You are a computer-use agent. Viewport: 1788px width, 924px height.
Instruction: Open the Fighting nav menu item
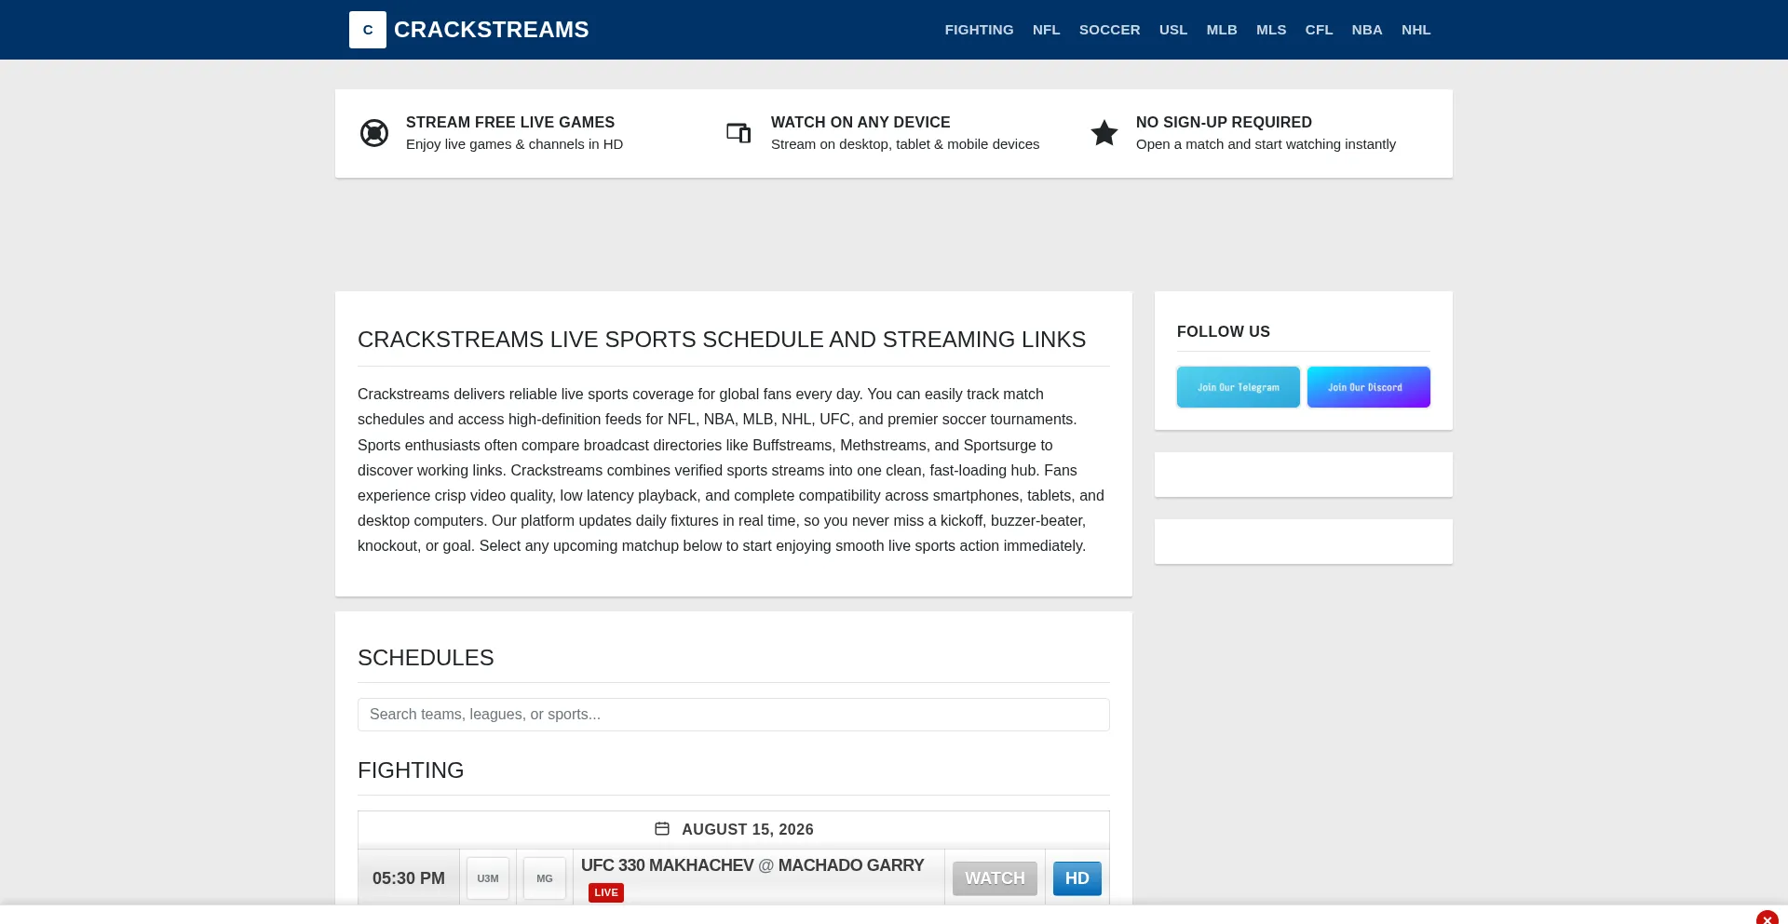(979, 30)
